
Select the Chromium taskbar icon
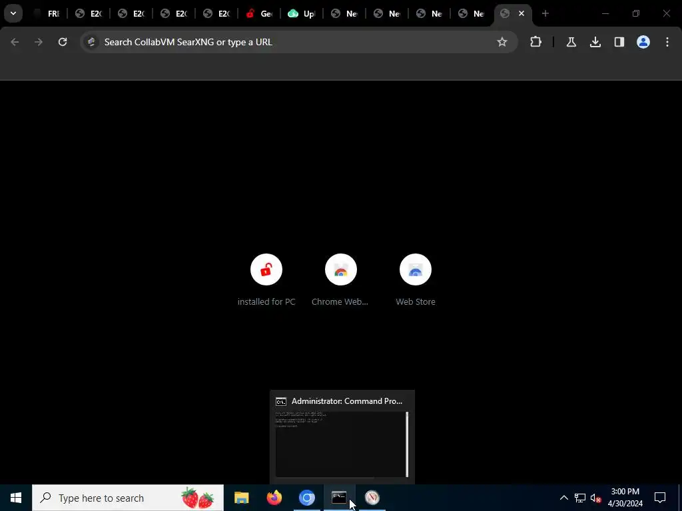[306, 498]
